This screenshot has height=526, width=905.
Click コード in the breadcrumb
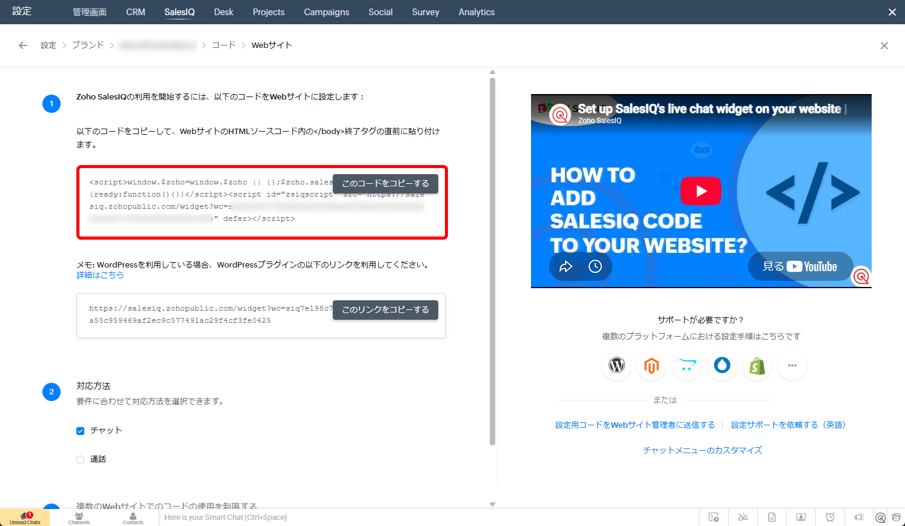[224, 46]
